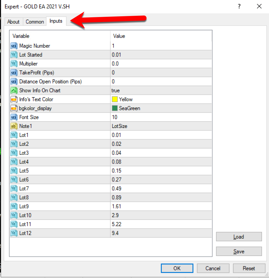269x278 pixels.
Task: Click the TakeProfit (Pips) integer icon
Action: point(14,73)
